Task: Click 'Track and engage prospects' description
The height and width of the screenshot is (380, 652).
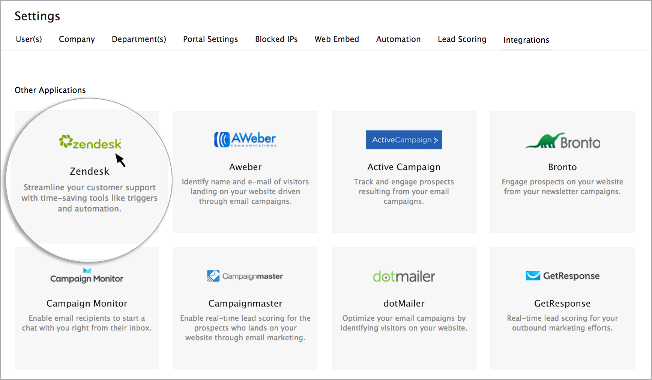Action: click(404, 191)
